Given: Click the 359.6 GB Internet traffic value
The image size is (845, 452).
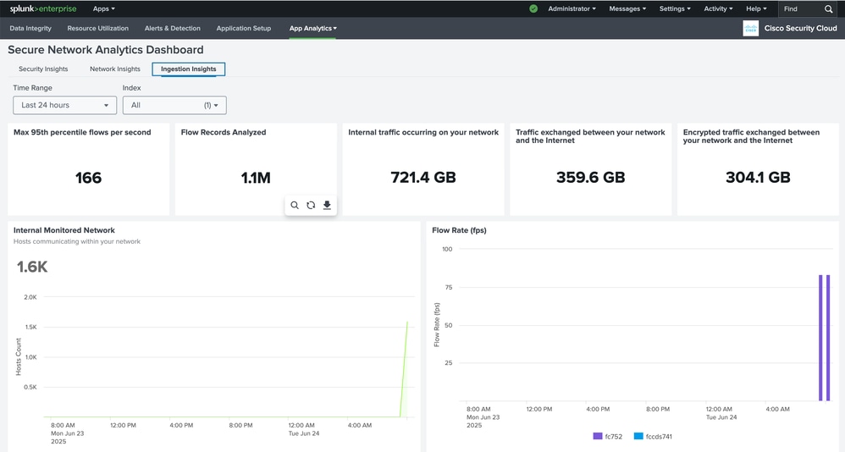Looking at the screenshot, I should pos(591,177).
